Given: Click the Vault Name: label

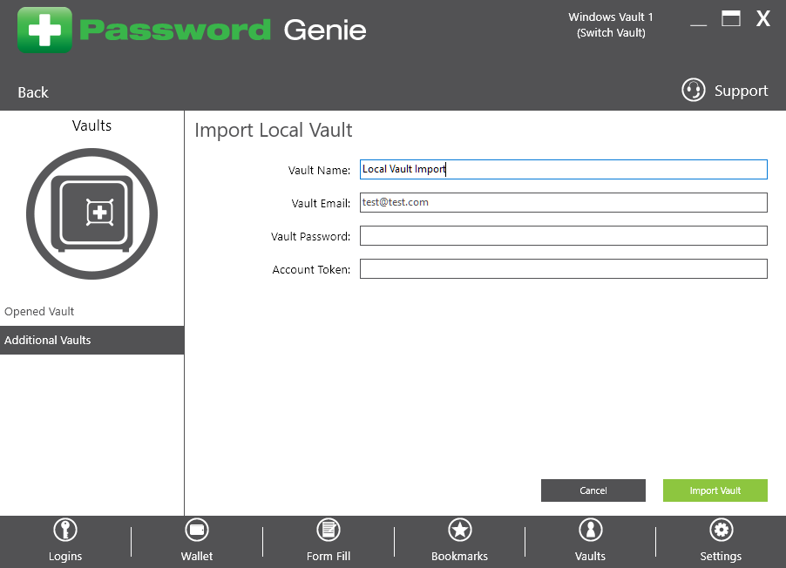Looking at the screenshot, I should pos(319,171).
